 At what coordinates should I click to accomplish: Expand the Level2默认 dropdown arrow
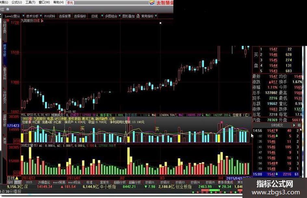point(23,16)
